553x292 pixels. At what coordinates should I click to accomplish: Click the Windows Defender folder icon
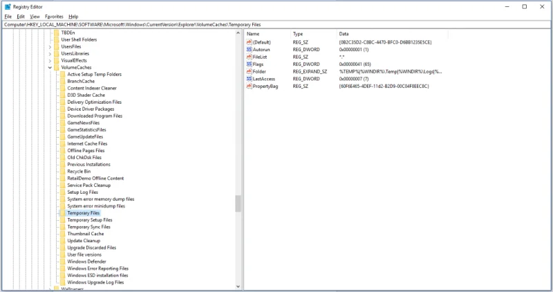click(x=62, y=262)
